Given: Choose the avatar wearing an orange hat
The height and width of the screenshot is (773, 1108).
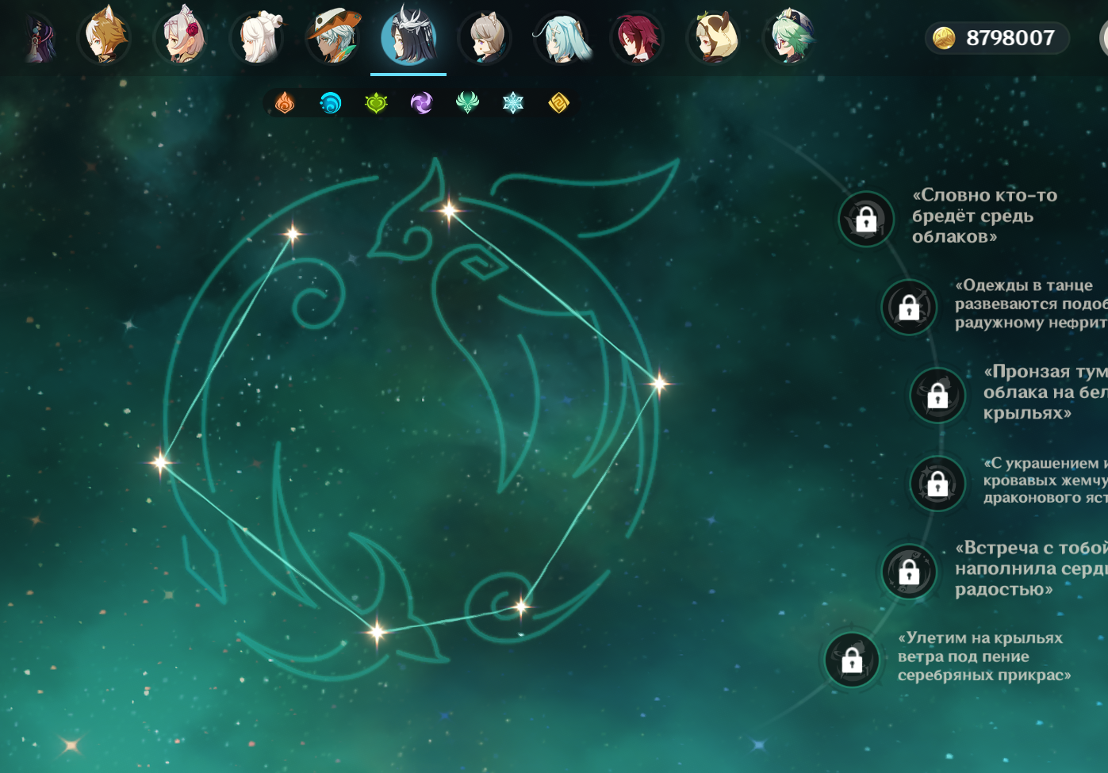Looking at the screenshot, I should point(333,36).
